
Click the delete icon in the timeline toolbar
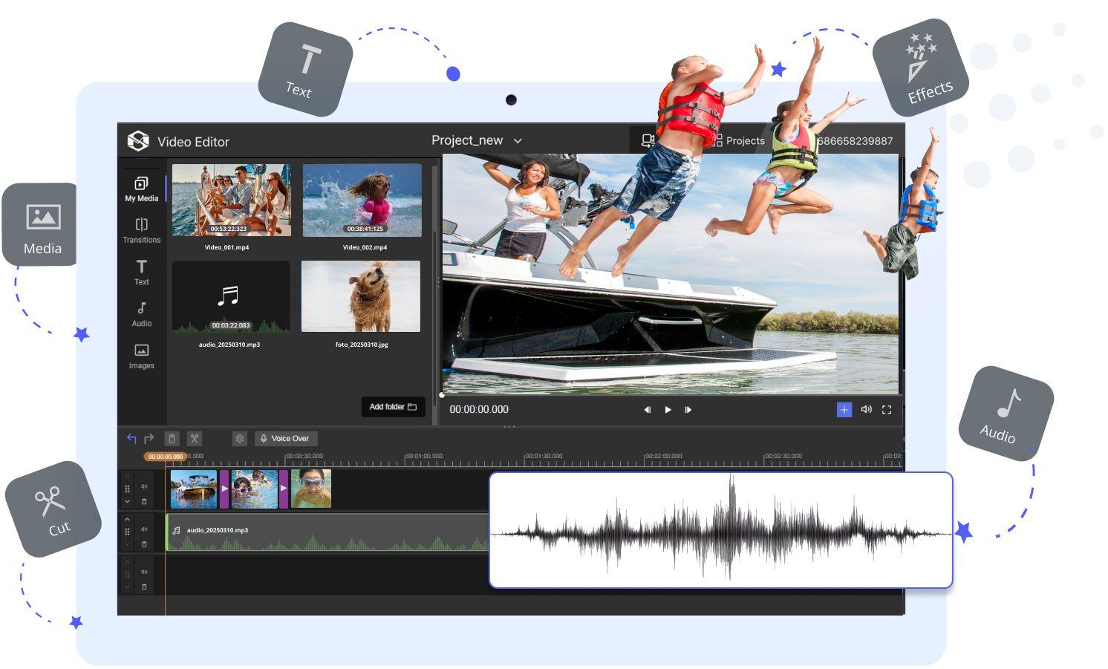point(172,439)
